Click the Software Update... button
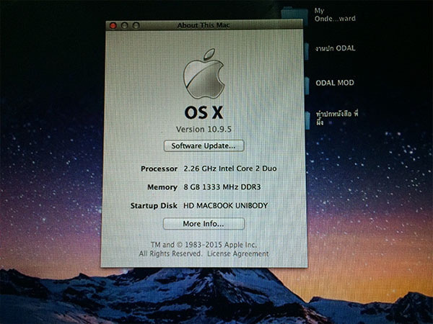This screenshot has width=433, height=324. click(x=204, y=145)
